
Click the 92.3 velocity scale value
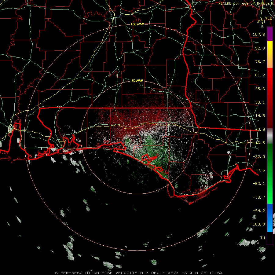260,48
